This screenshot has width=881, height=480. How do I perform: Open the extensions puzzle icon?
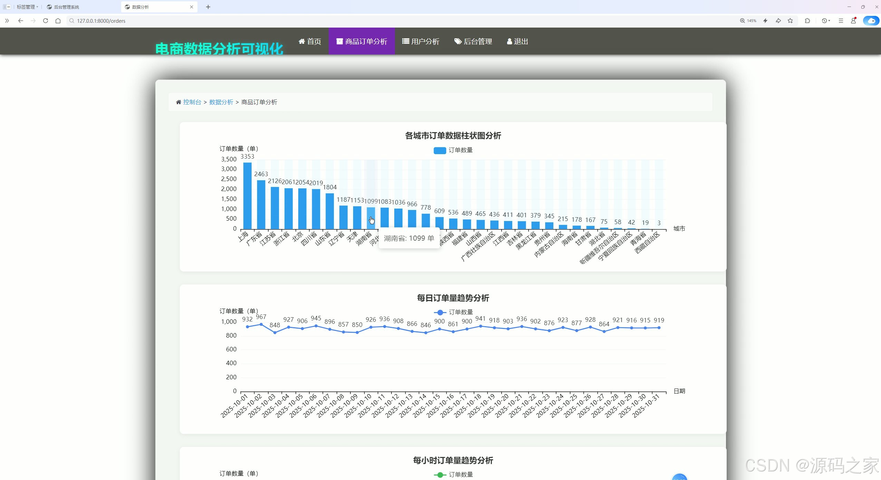[807, 21]
